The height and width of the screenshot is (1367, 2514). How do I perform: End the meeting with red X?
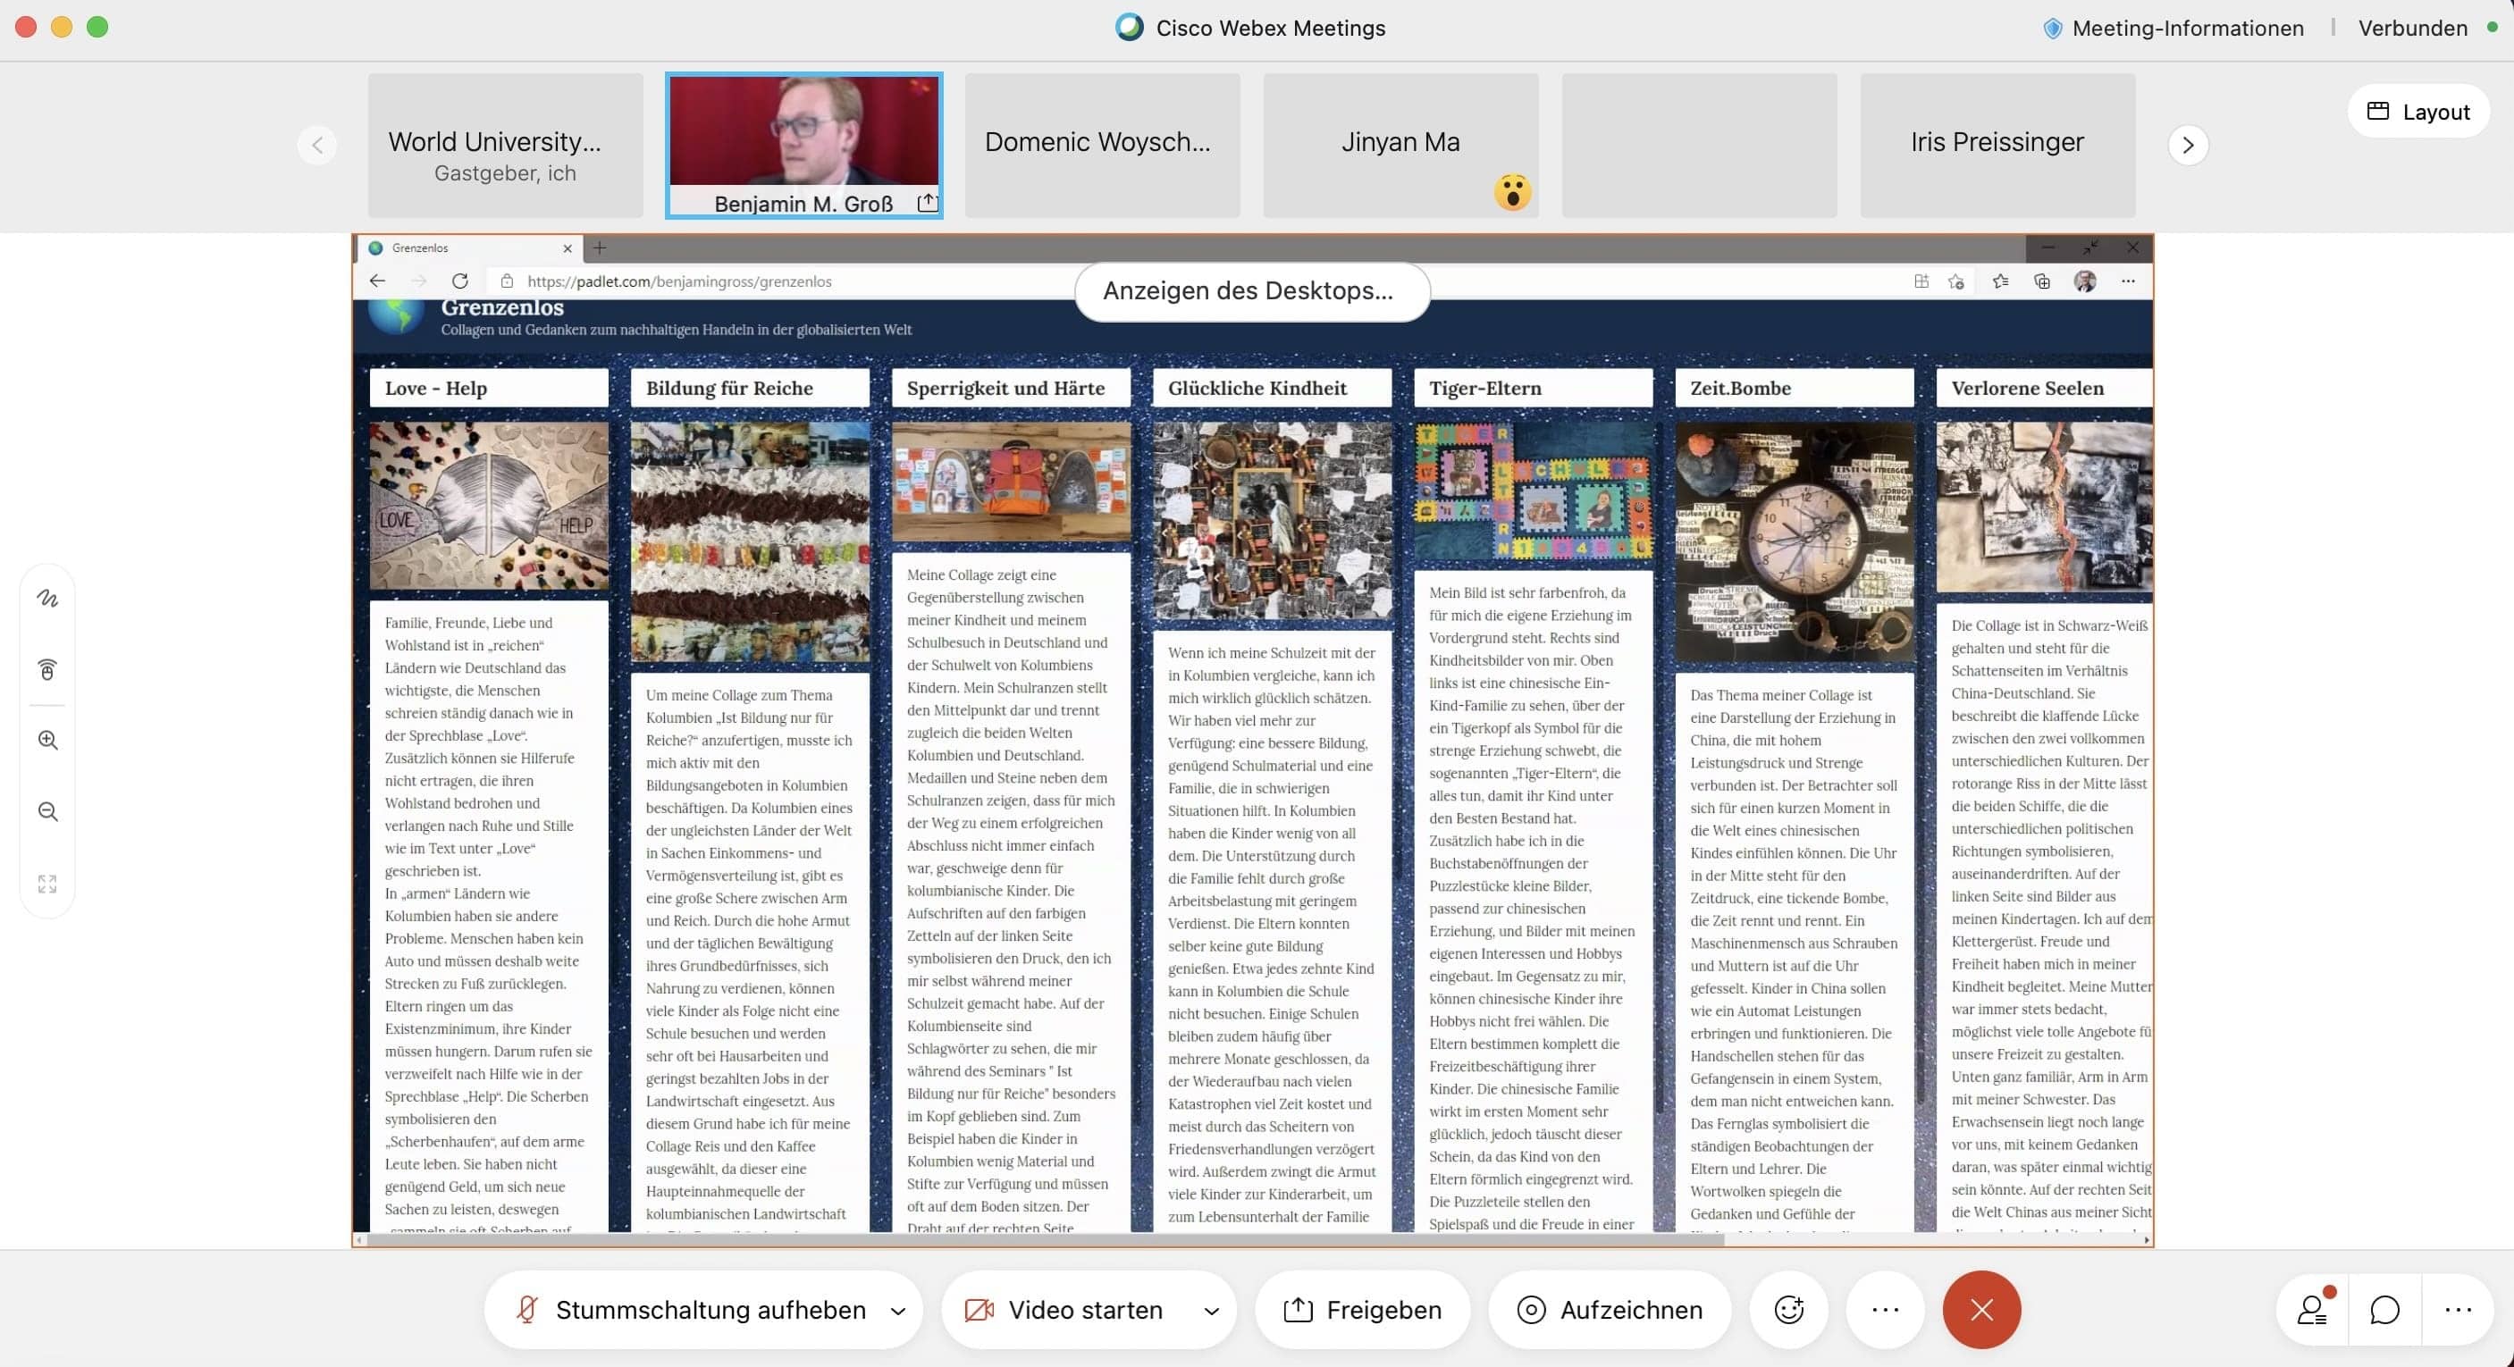tap(1981, 1310)
